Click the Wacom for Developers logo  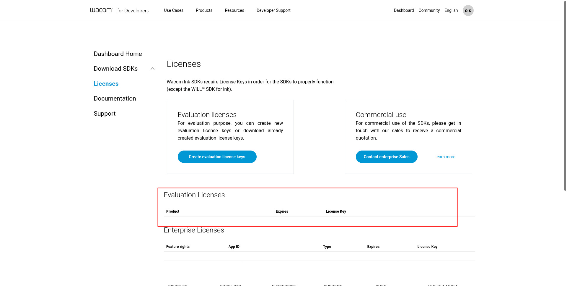point(119,10)
